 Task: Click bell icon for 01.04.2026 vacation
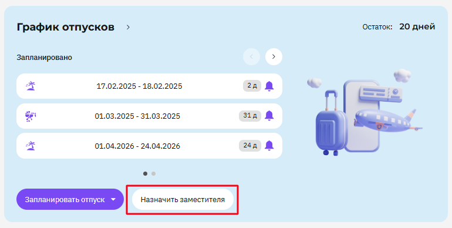(269, 146)
